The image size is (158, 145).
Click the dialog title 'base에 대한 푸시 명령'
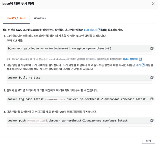[x=18, y=4]
